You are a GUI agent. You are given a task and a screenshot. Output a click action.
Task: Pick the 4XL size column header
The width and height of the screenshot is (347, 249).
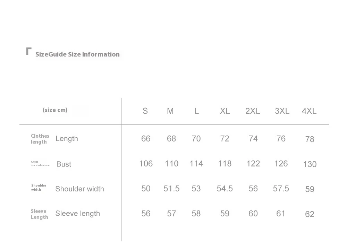[309, 111]
